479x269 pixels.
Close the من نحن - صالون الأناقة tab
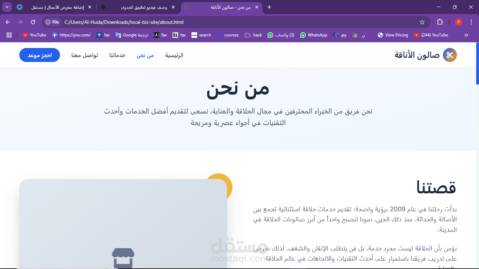(x=257, y=7)
